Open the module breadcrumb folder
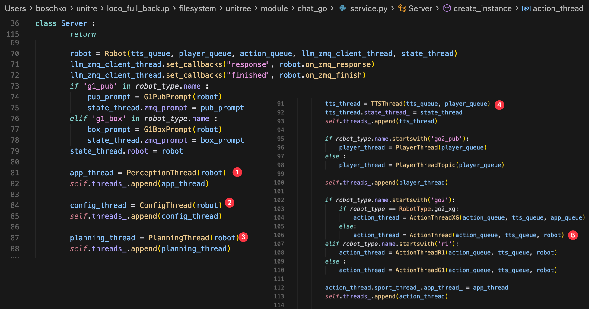This screenshot has width=589, height=309. click(x=274, y=8)
